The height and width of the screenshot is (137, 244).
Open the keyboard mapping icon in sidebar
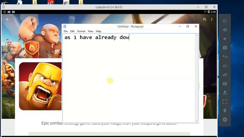(225, 84)
